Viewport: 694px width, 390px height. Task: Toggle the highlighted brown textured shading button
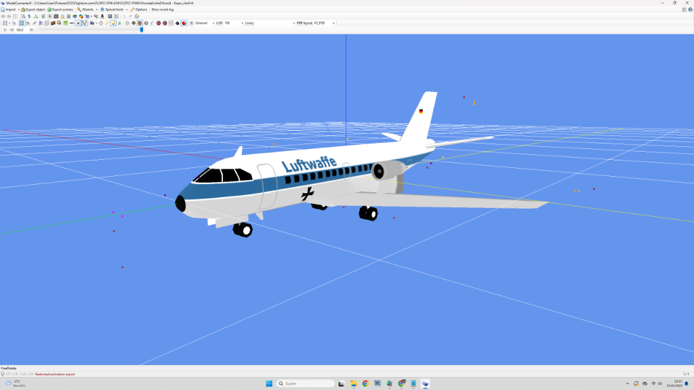[x=140, y=23]
